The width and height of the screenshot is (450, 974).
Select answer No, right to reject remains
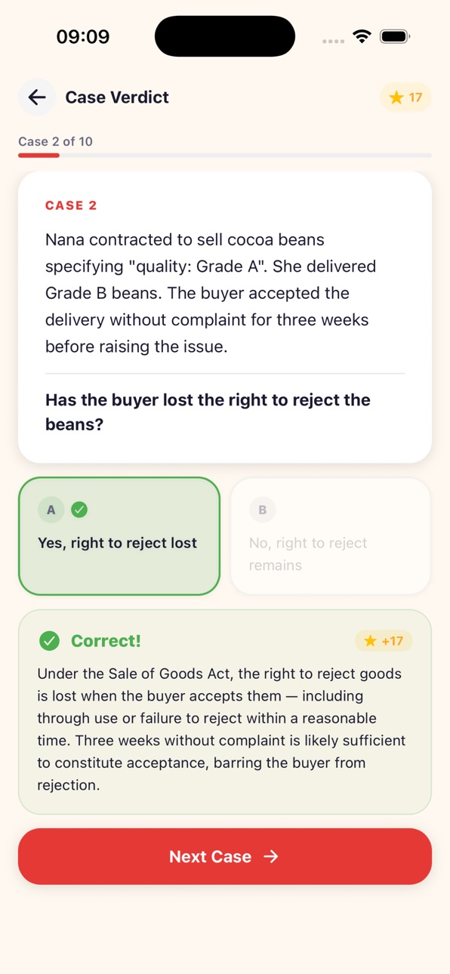point(331,536)
